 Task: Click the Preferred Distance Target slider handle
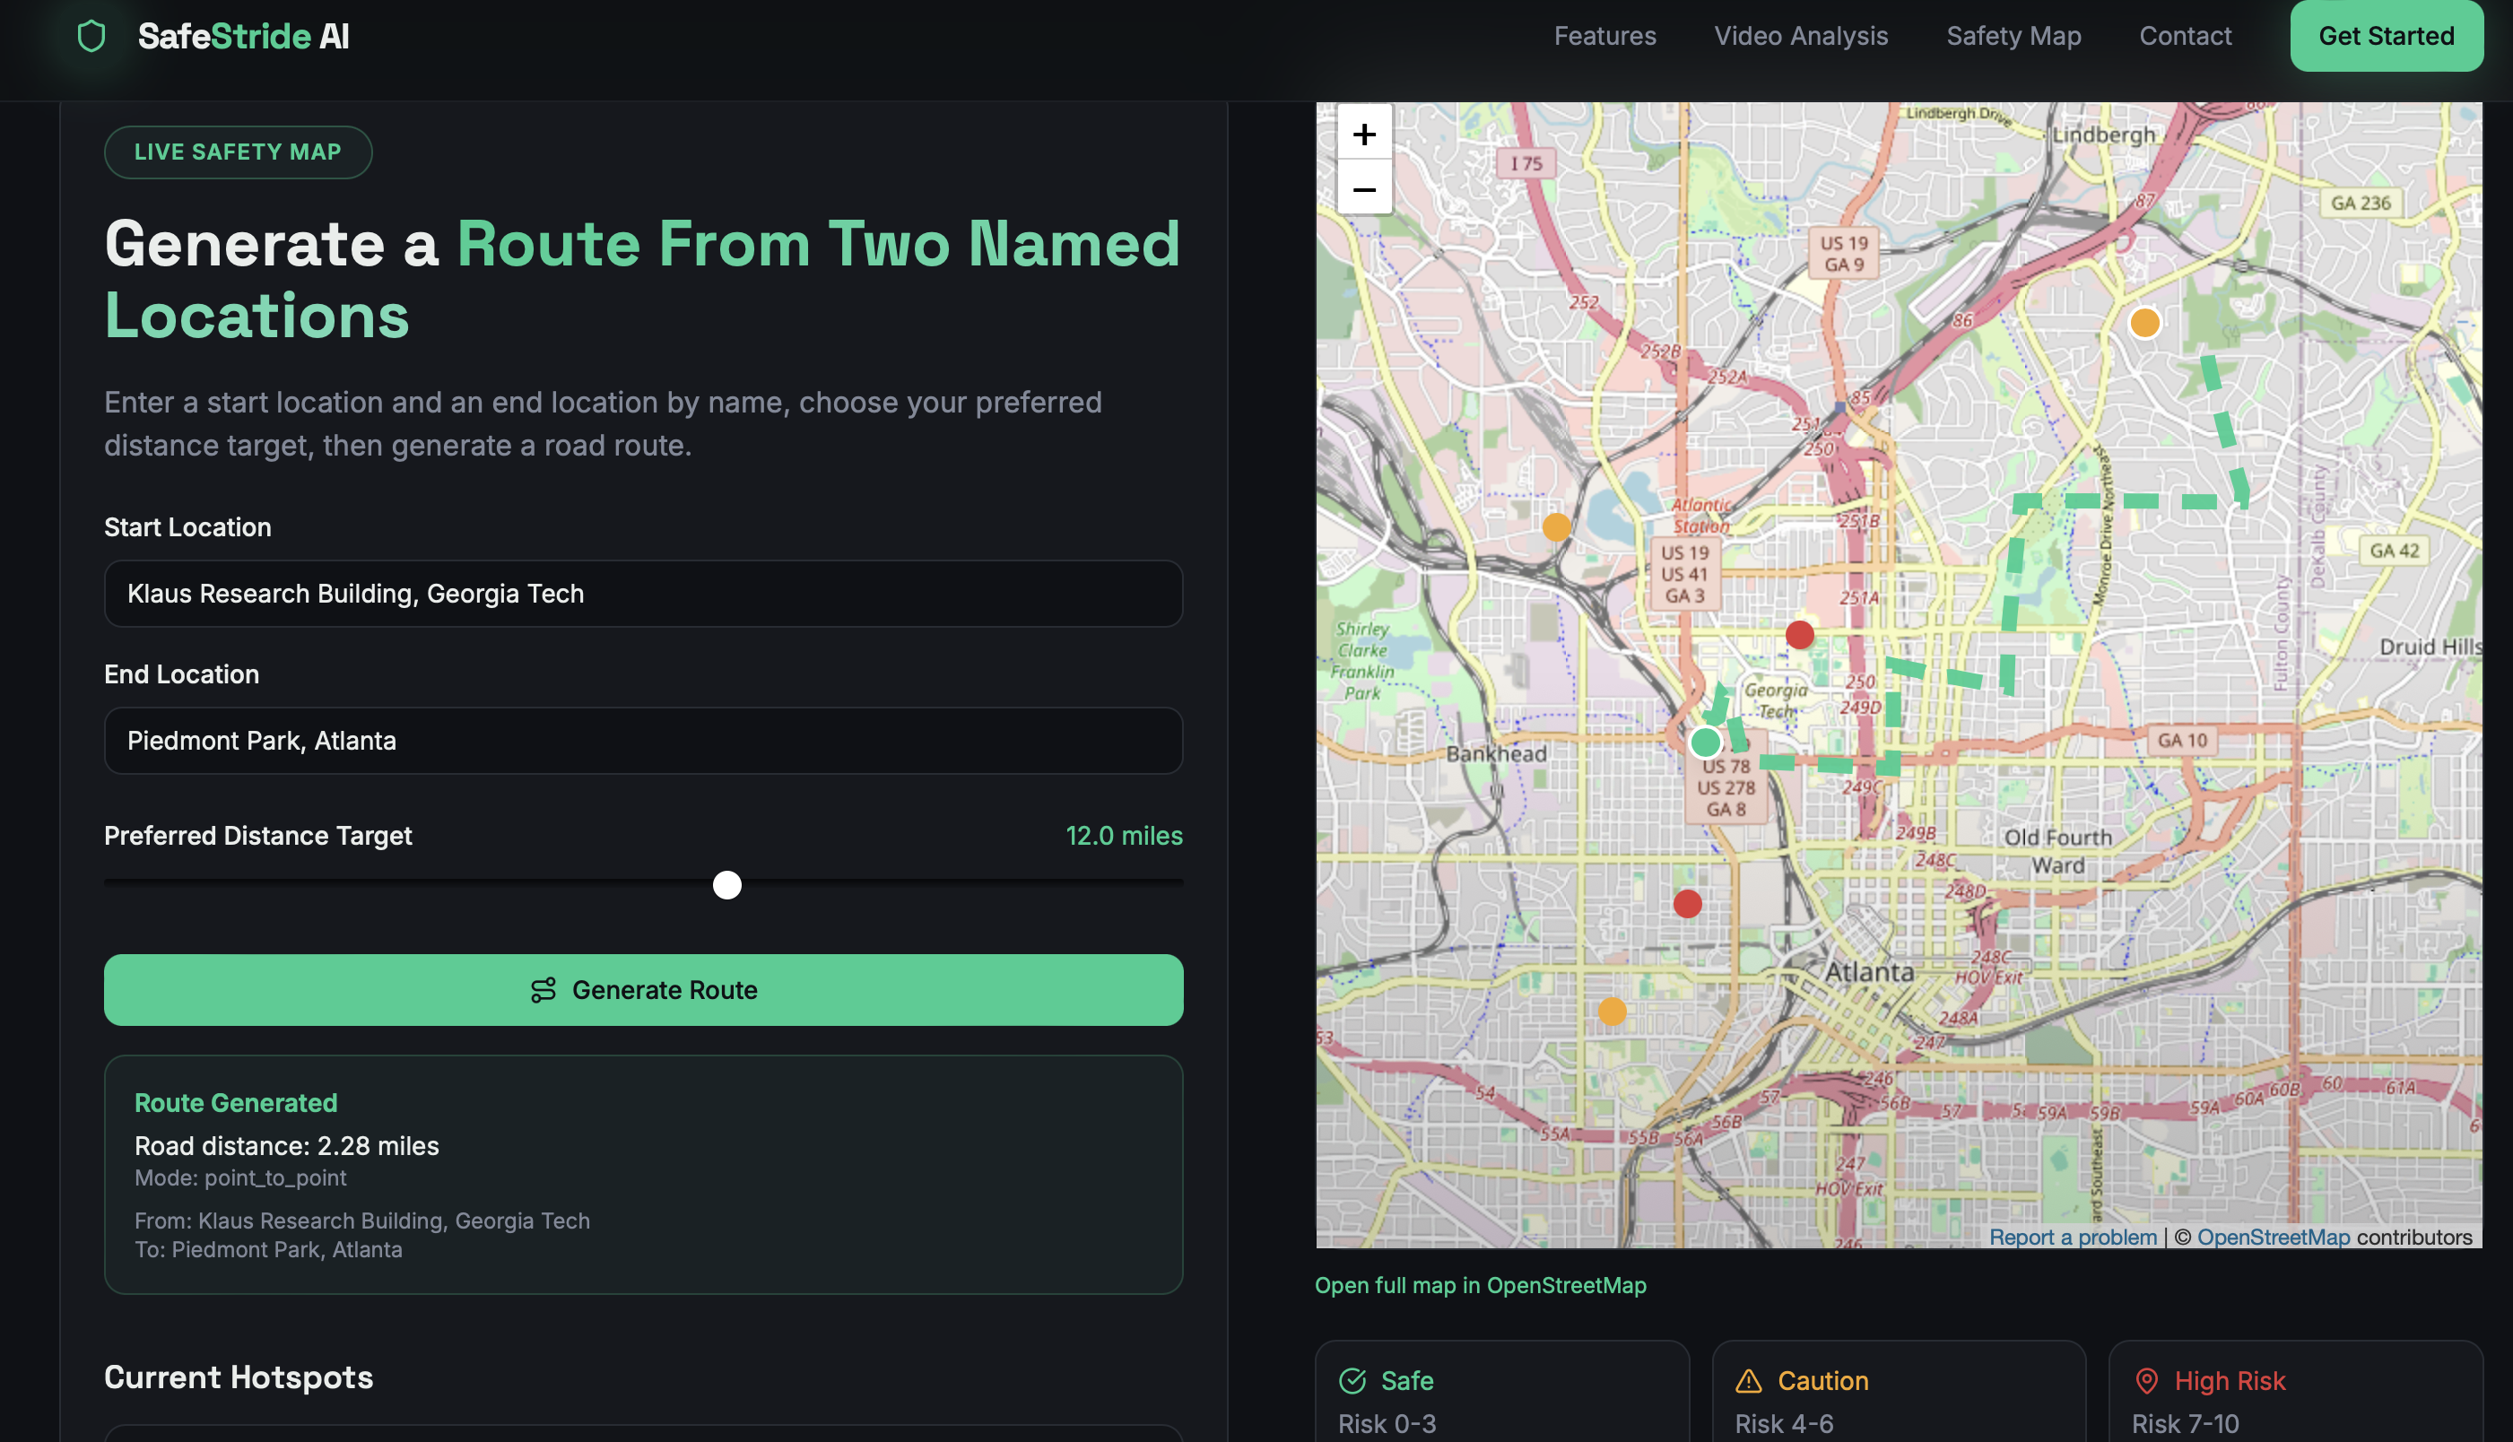click(726, 884)
